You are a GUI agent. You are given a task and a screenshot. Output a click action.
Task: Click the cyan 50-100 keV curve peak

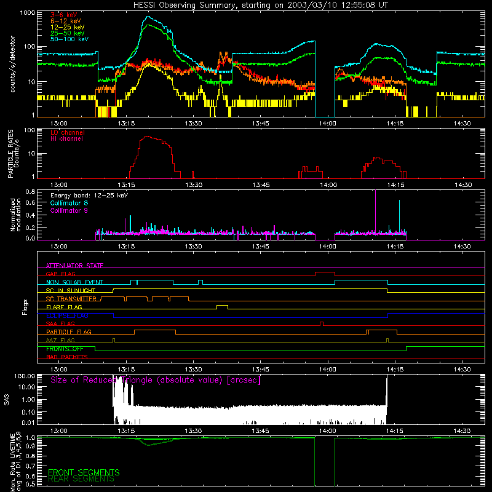click(149, 17)
